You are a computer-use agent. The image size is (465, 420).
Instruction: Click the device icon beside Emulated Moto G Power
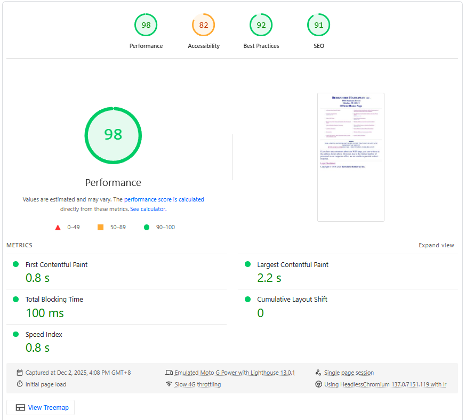169,373
